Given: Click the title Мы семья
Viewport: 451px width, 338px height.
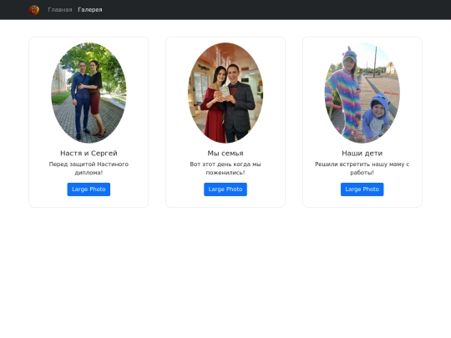Looking at the screenshot, I should pyautogui.click(x=225, y=154).
